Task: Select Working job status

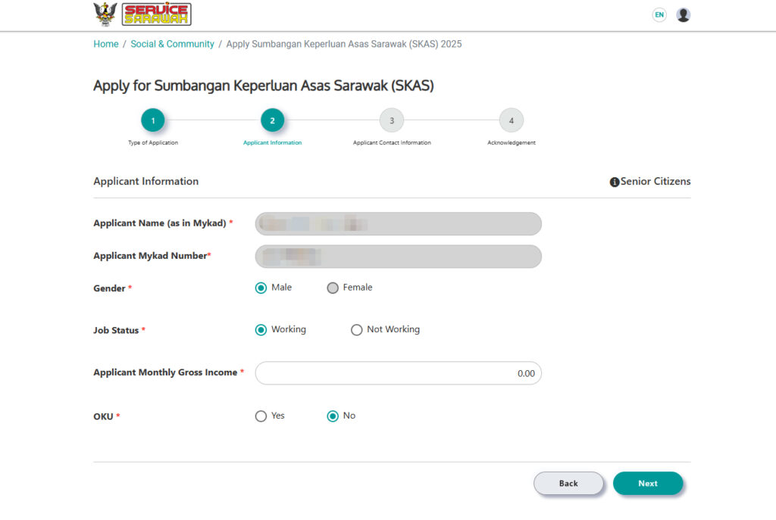Action: tap(261, 330)
